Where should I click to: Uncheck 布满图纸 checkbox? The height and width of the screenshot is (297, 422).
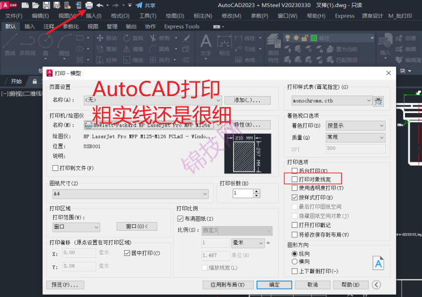coord(181,219)
